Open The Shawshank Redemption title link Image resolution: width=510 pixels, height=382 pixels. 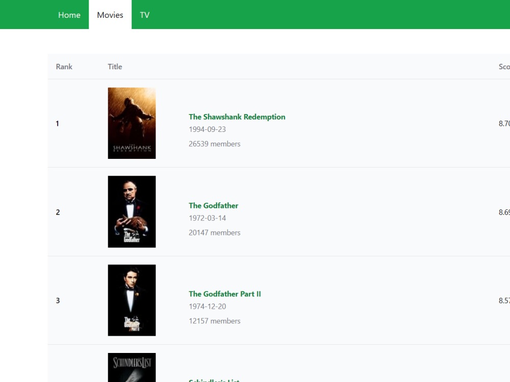237,117
